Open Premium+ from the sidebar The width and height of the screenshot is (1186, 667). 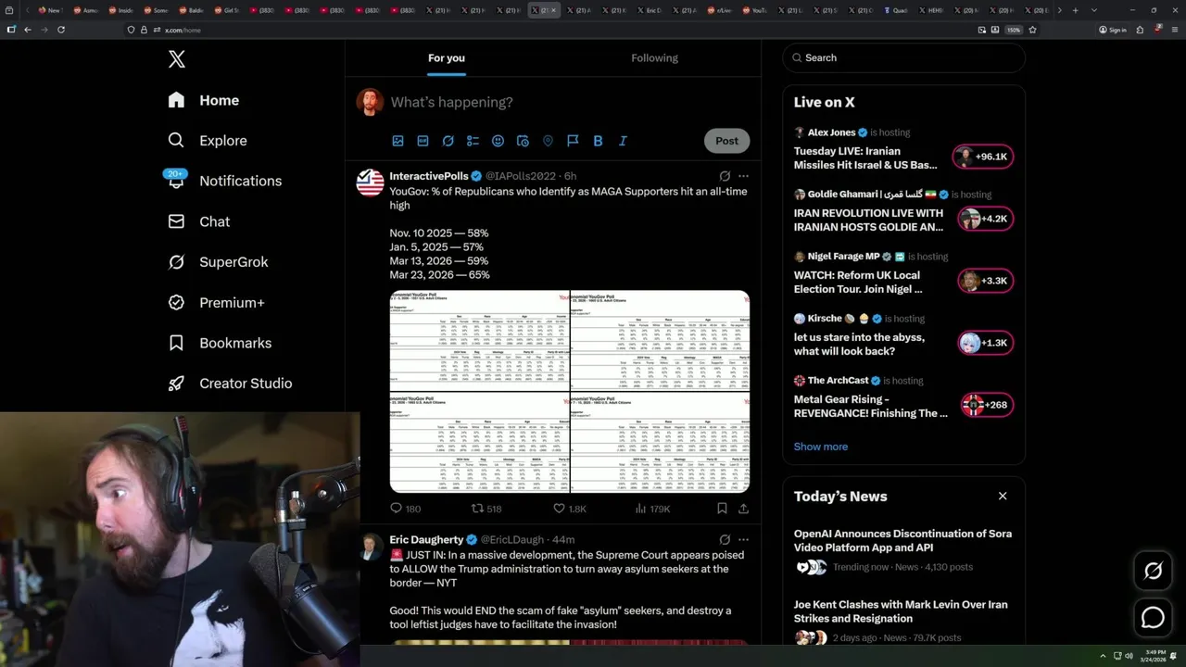point(216,303)
